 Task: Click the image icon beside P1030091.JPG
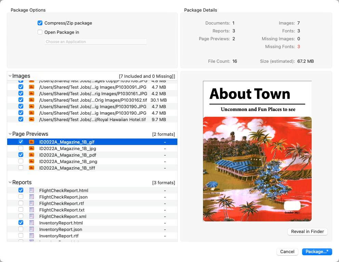pyautogui.click(x=31, y=87)
